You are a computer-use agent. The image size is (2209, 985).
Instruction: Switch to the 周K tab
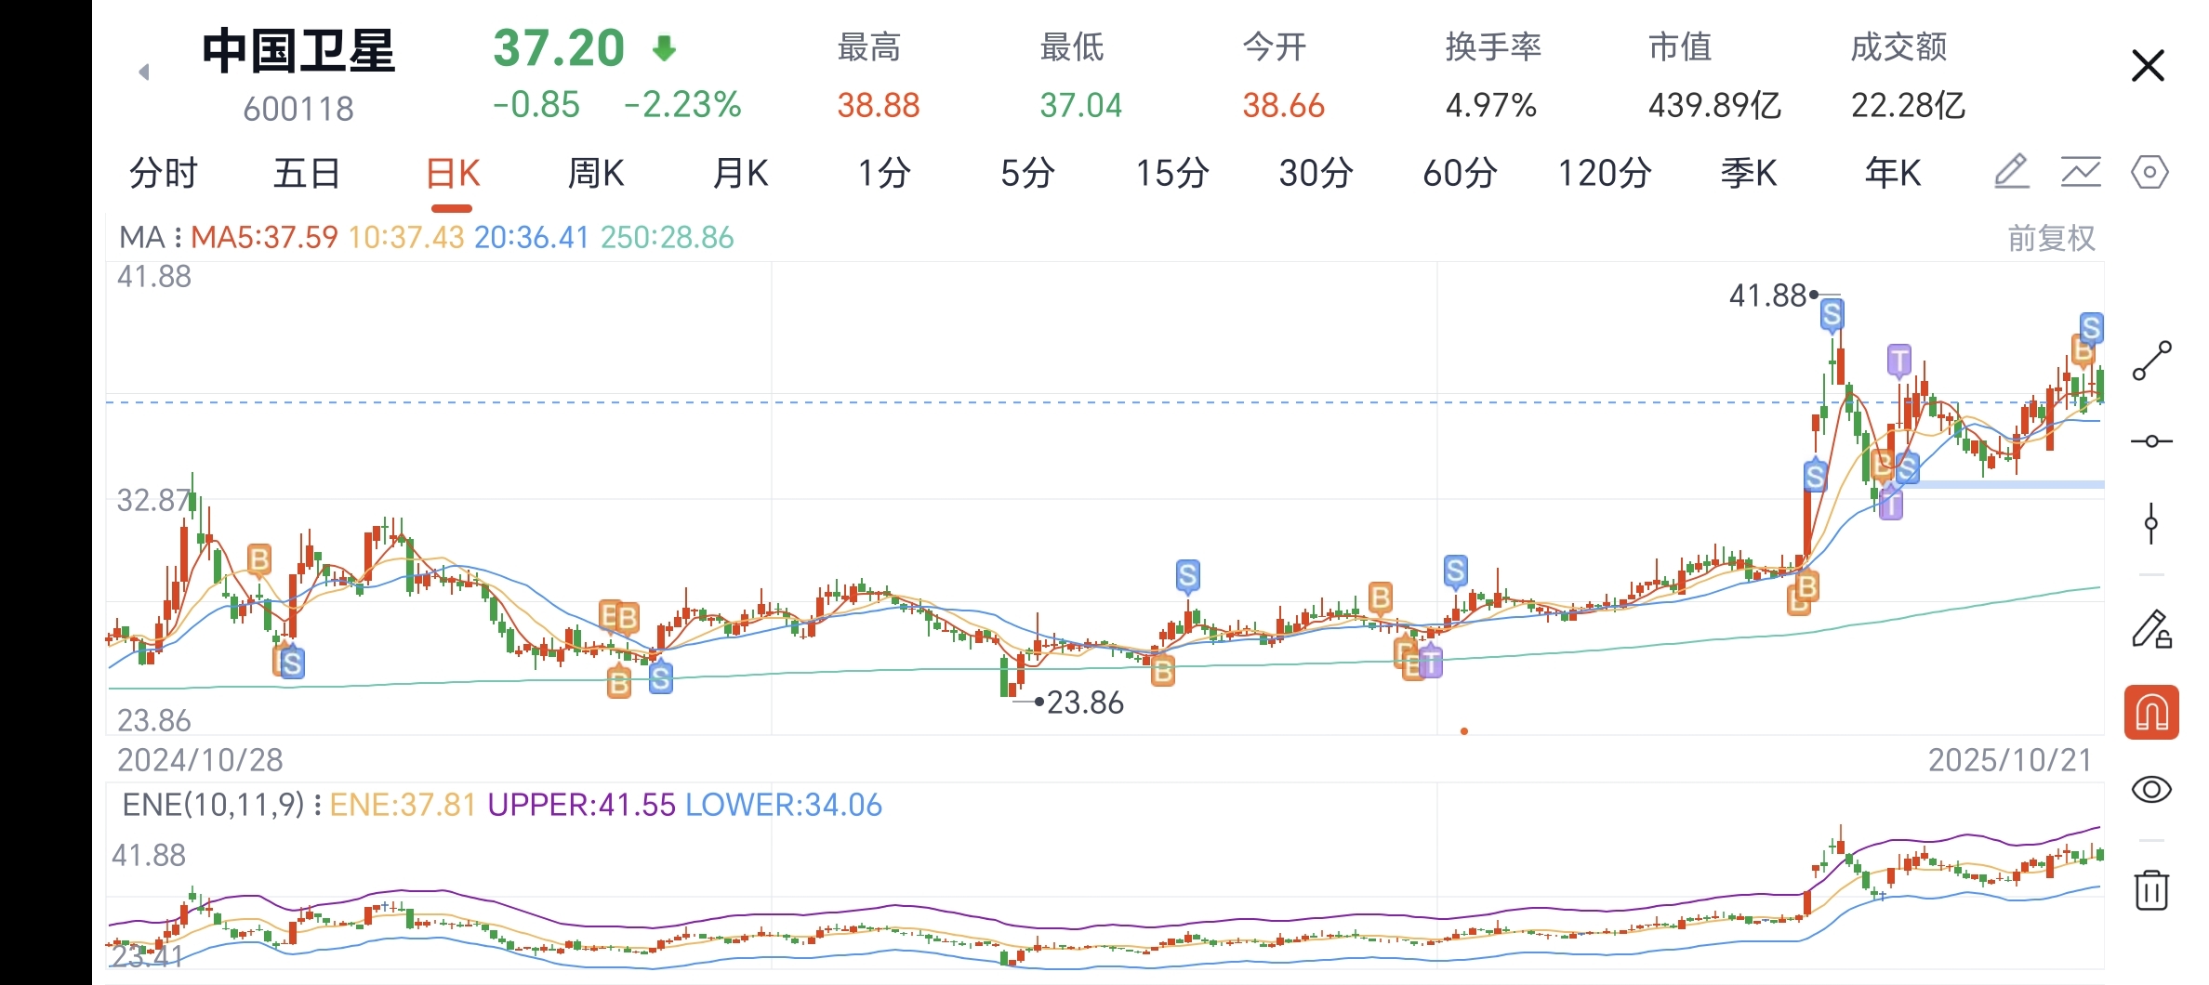point(596,173)
